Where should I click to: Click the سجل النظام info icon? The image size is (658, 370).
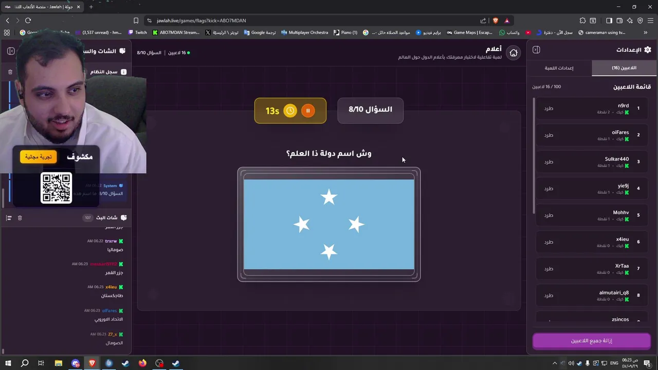click(x=123, y=72)
